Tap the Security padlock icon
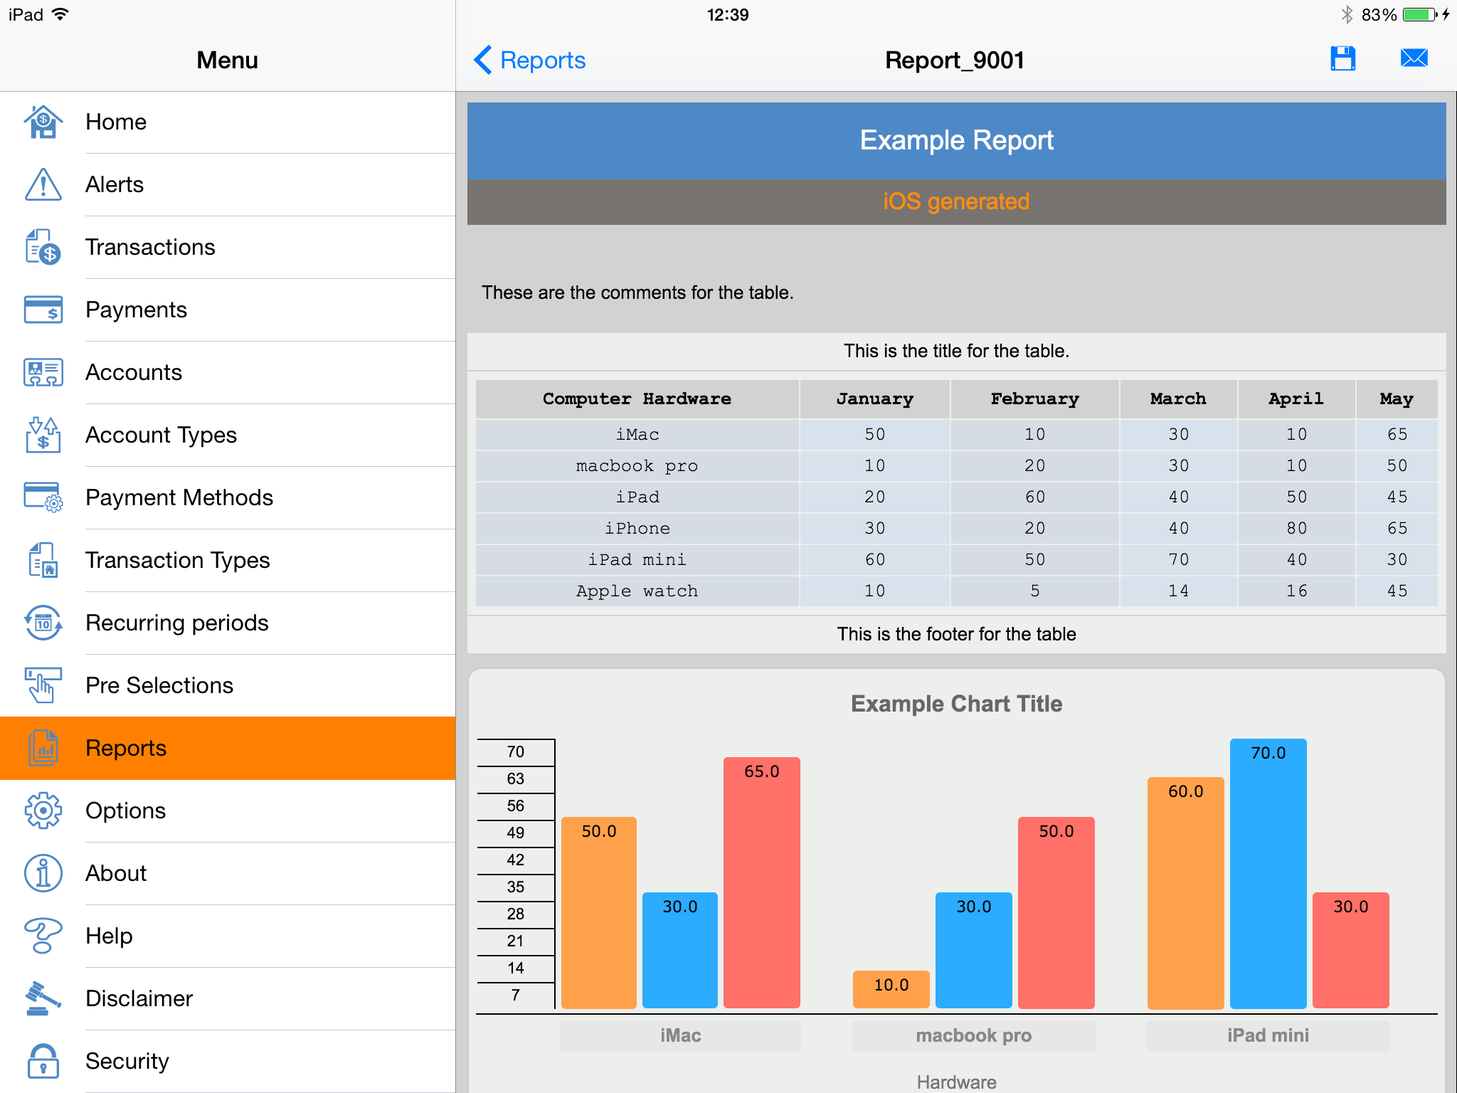Image resolution: width=1457 pixels, height=1093 pixels. [43, 1061]
